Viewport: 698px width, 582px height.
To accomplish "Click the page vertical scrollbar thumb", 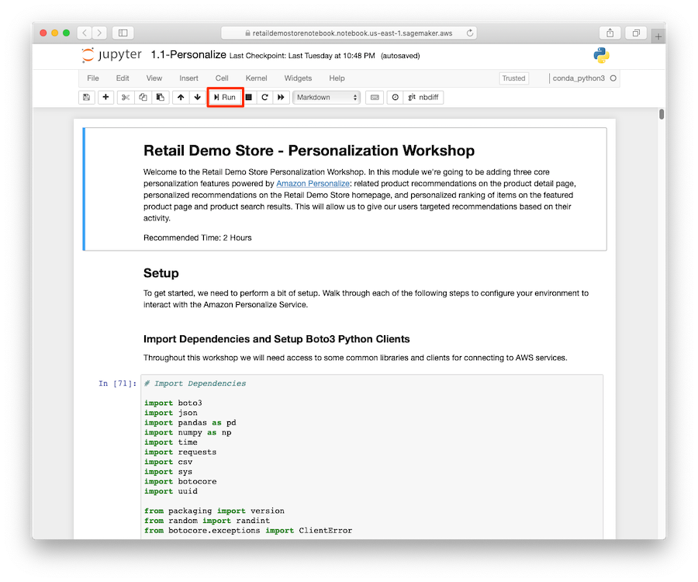I will [x=662, y=114].
